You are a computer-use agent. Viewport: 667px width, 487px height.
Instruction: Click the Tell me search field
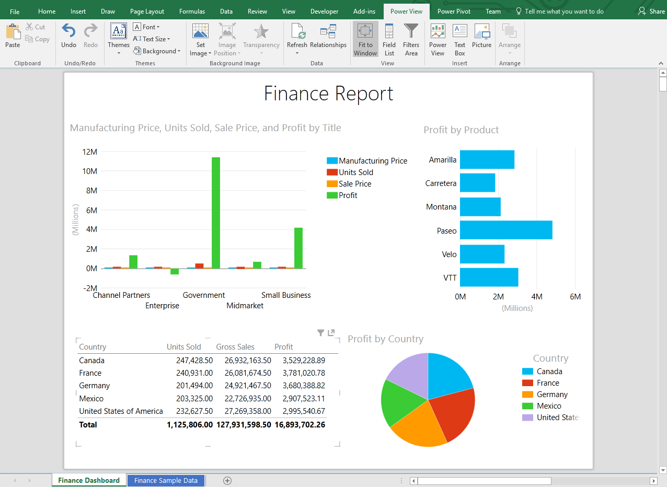[x=559, y=10]
